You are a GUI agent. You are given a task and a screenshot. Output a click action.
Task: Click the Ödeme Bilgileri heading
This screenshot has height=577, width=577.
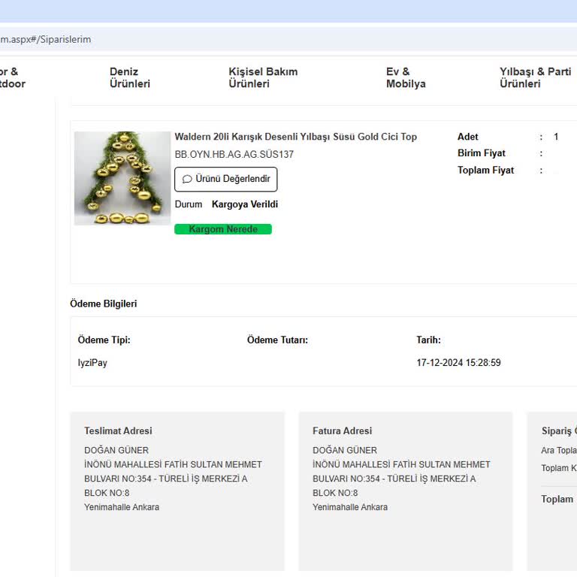[x=103, y=304]
